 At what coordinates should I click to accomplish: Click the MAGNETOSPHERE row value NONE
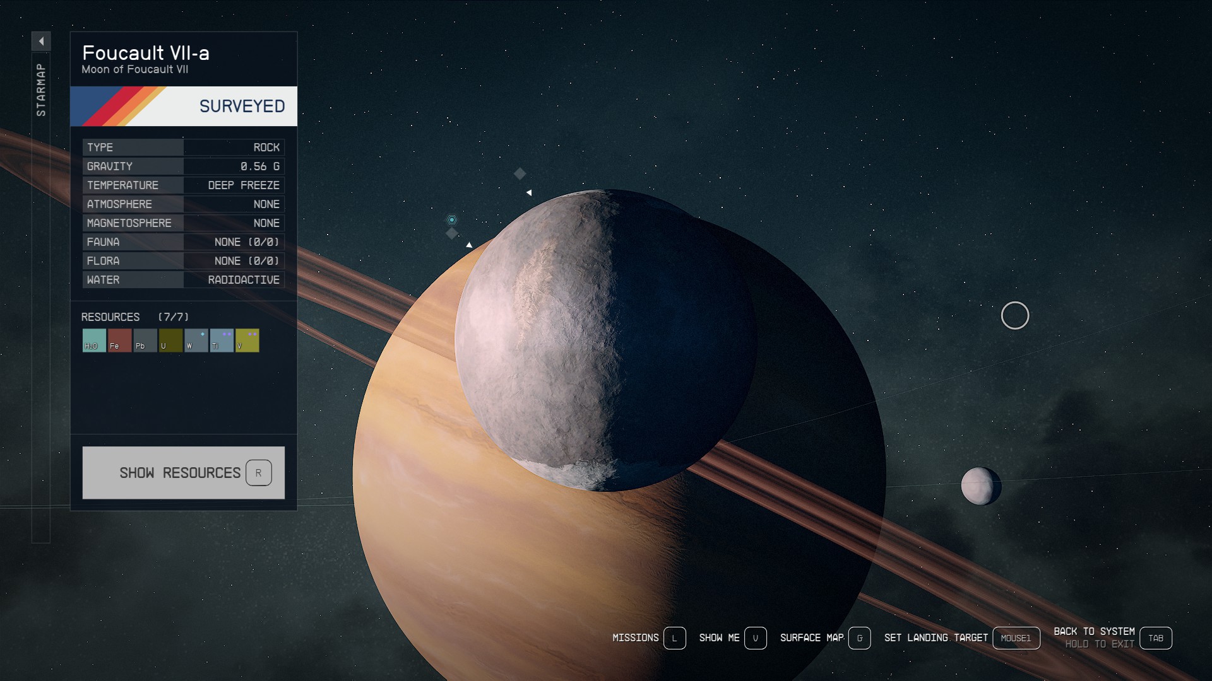[x=266, y=223]
